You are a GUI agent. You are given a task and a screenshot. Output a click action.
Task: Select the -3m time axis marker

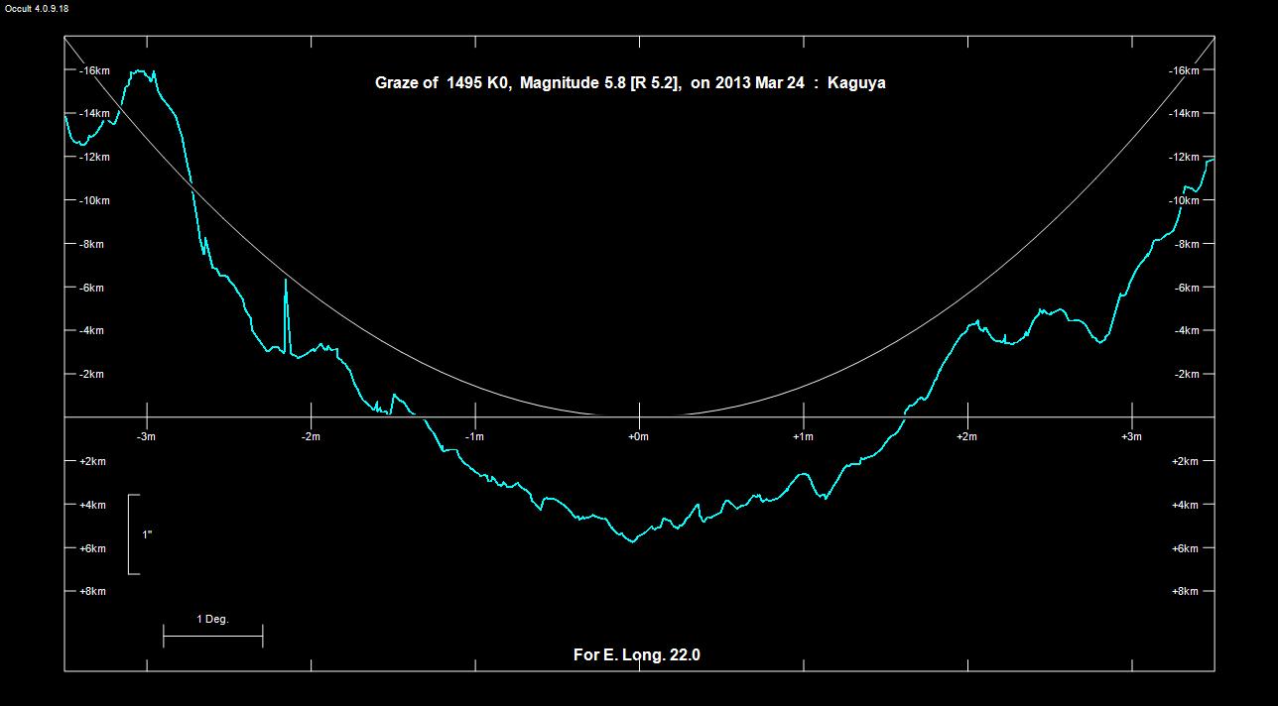pos(146,437)
